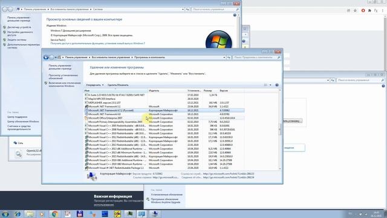Click the view mode icon in Programs toolbar

(x=265, y=85)
